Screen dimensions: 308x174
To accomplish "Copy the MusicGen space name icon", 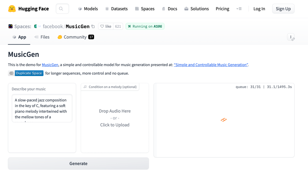I will coord(93,26).
